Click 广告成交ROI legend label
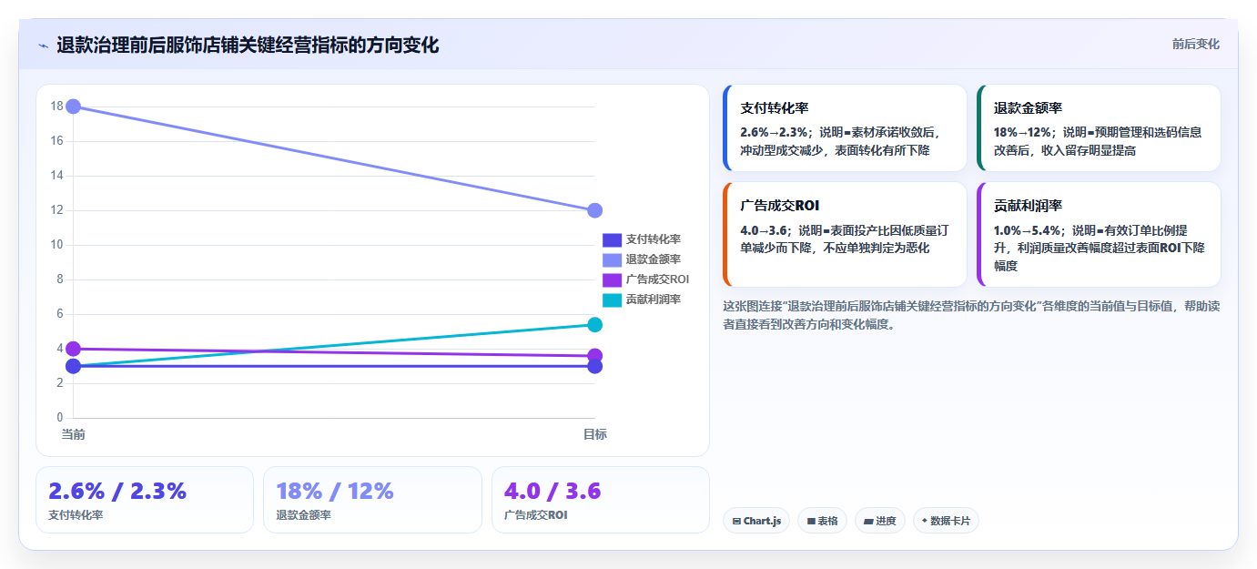 point(657,279)
